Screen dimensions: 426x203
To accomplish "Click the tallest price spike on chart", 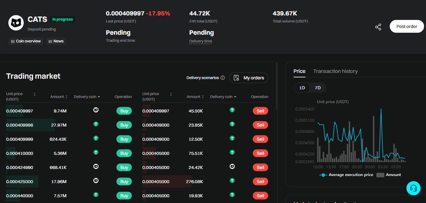I will [x=381, y=110].
